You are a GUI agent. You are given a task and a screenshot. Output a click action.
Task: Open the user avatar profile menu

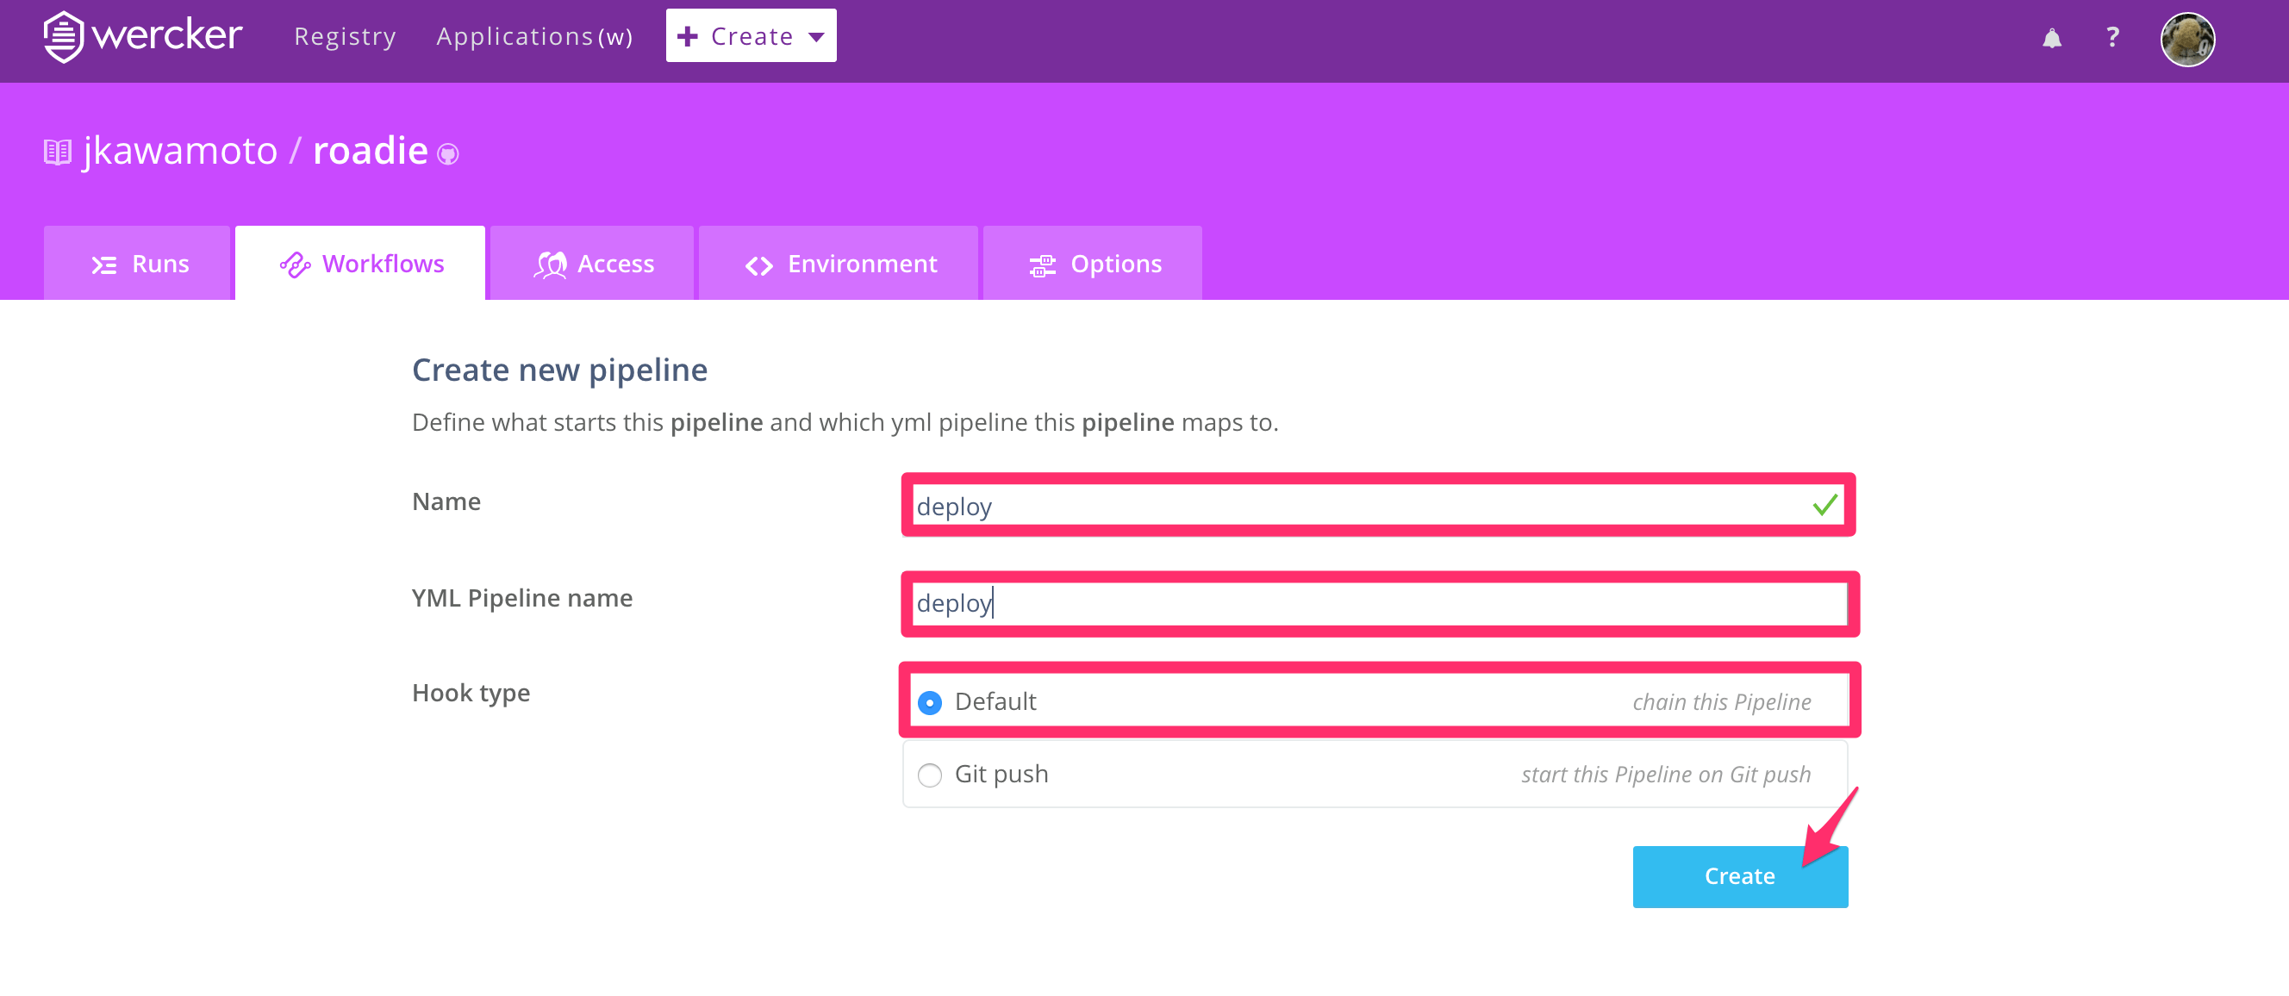click(x=2186, y=39)
